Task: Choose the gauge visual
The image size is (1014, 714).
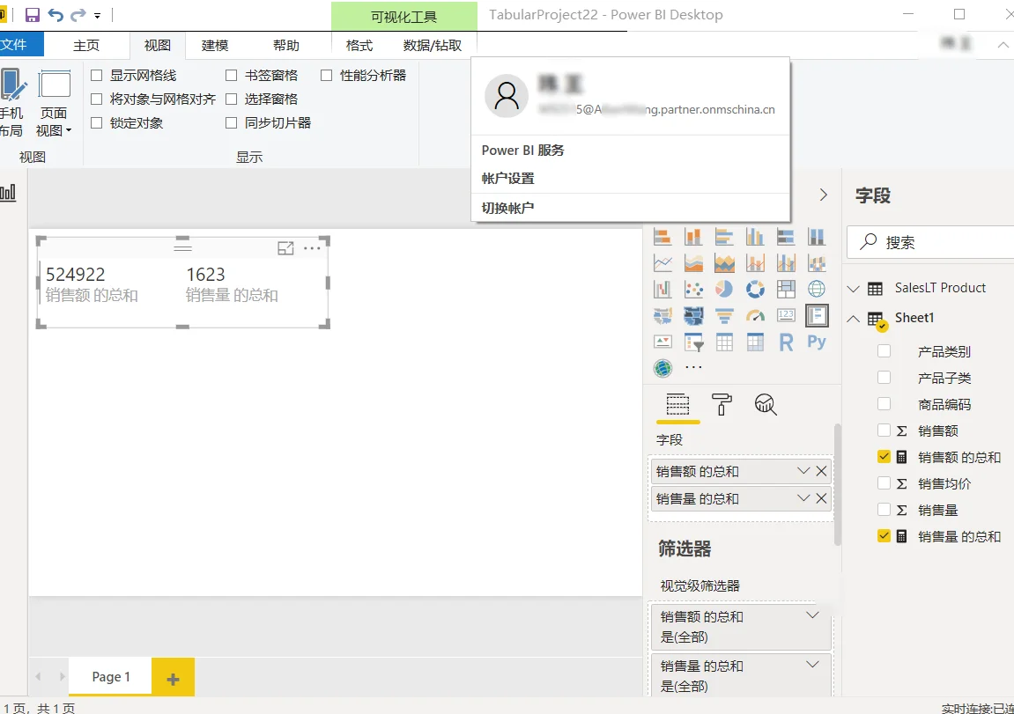Action: pyautogui.click(x=755, y=315)
